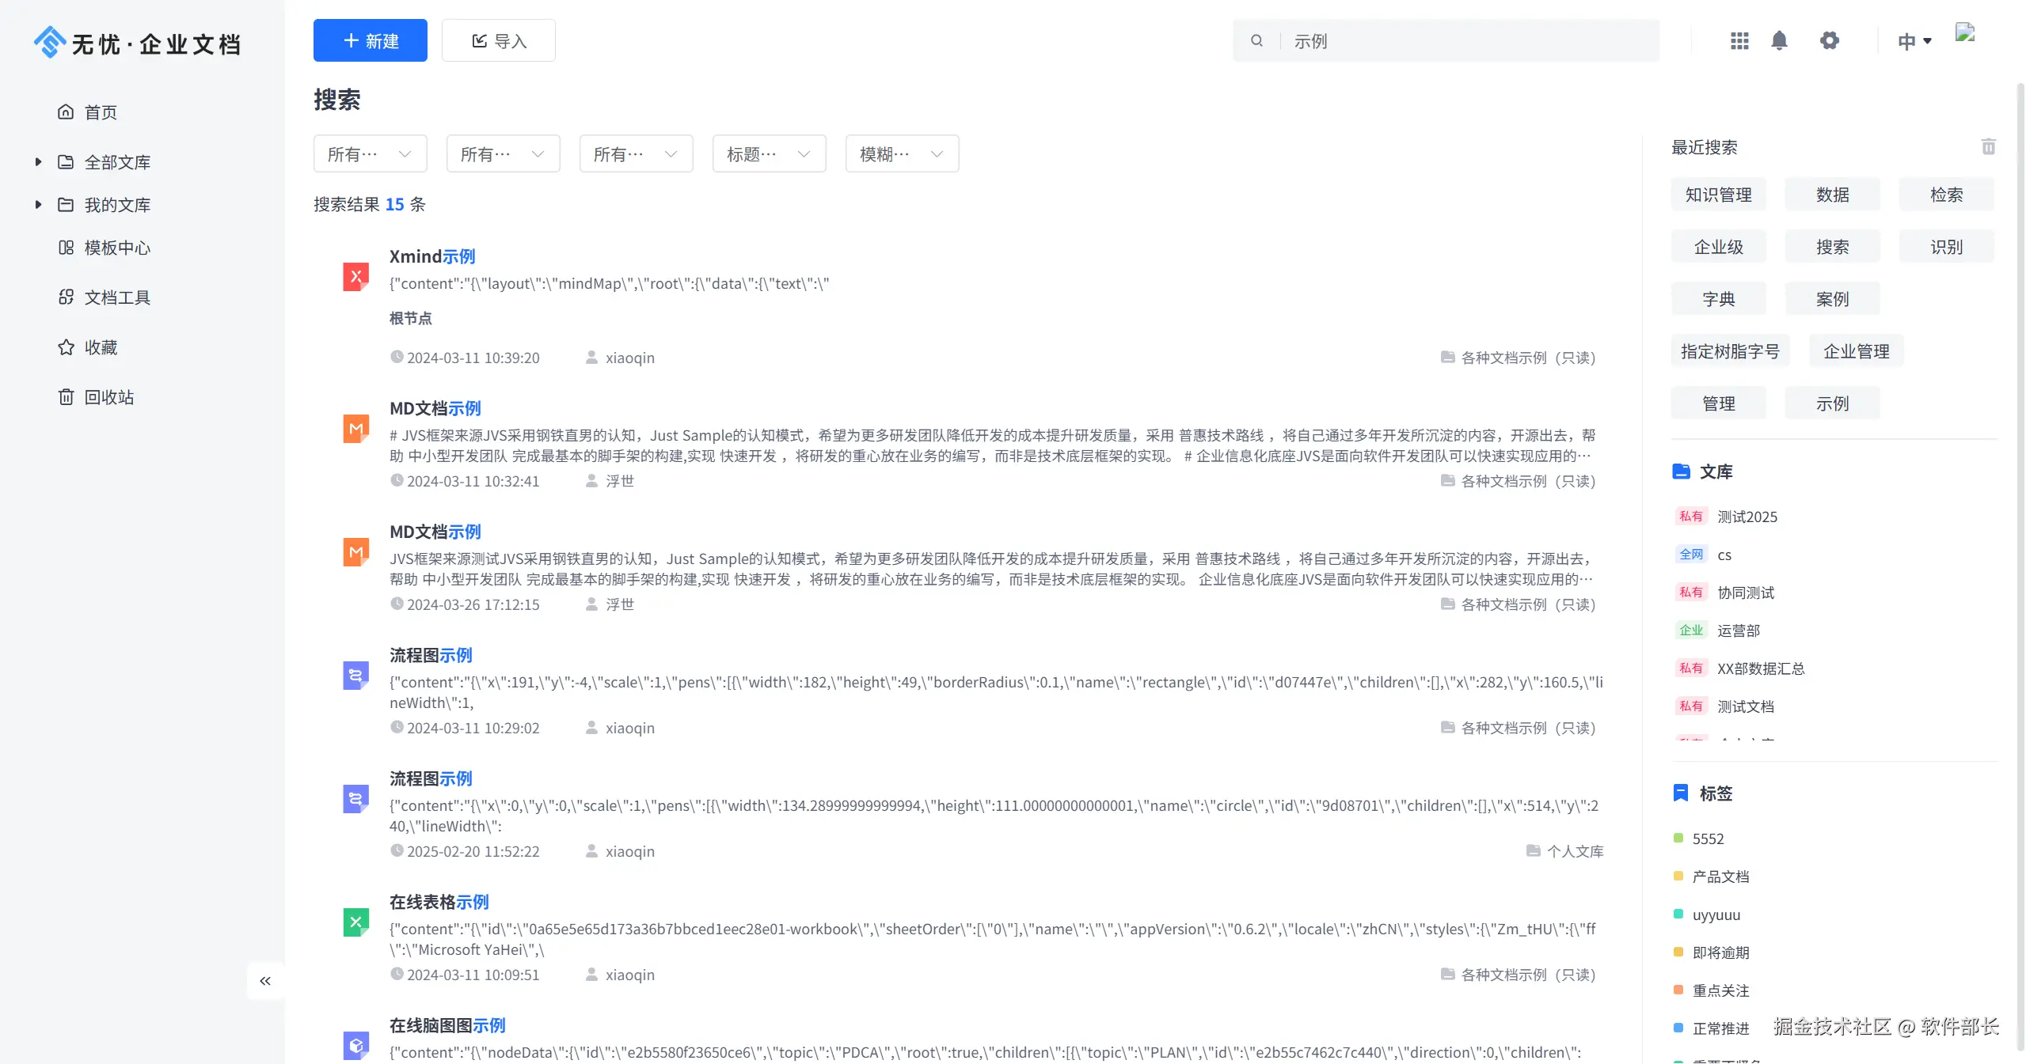Click first flowchart result purple icon
The image size is (2026, 1064).
tap(355, 676)
